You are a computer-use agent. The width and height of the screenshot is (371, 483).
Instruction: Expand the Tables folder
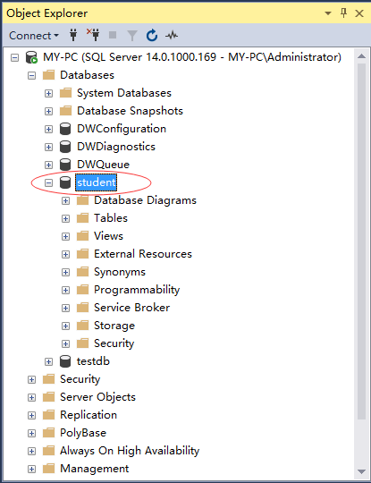65,219
